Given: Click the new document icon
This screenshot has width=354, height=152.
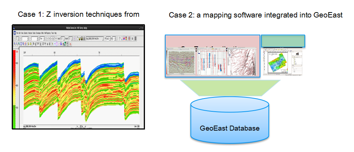Looking at the screenshot, I should [x=78, y=39].
